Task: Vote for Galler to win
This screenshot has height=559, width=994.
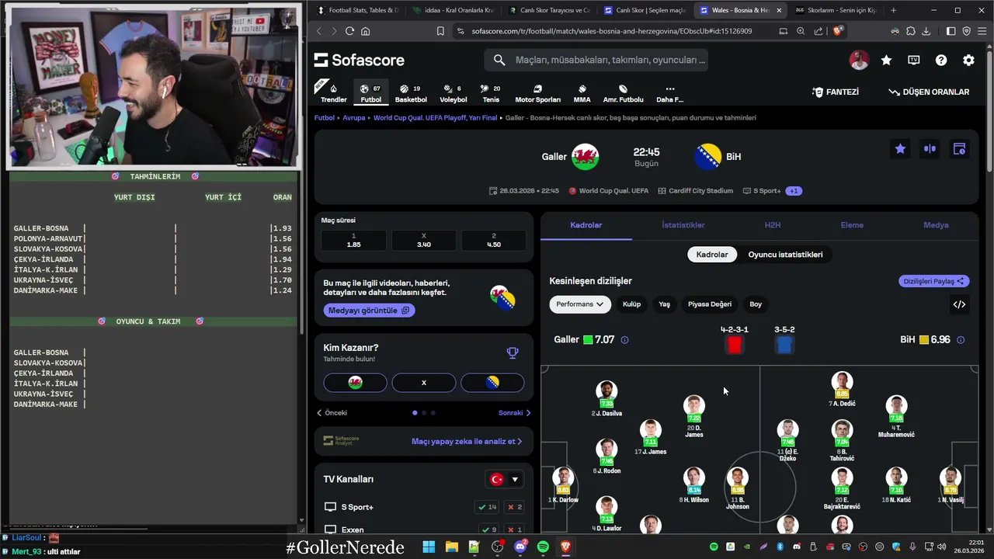Action: pyautogui.click(x=356, y=383)
